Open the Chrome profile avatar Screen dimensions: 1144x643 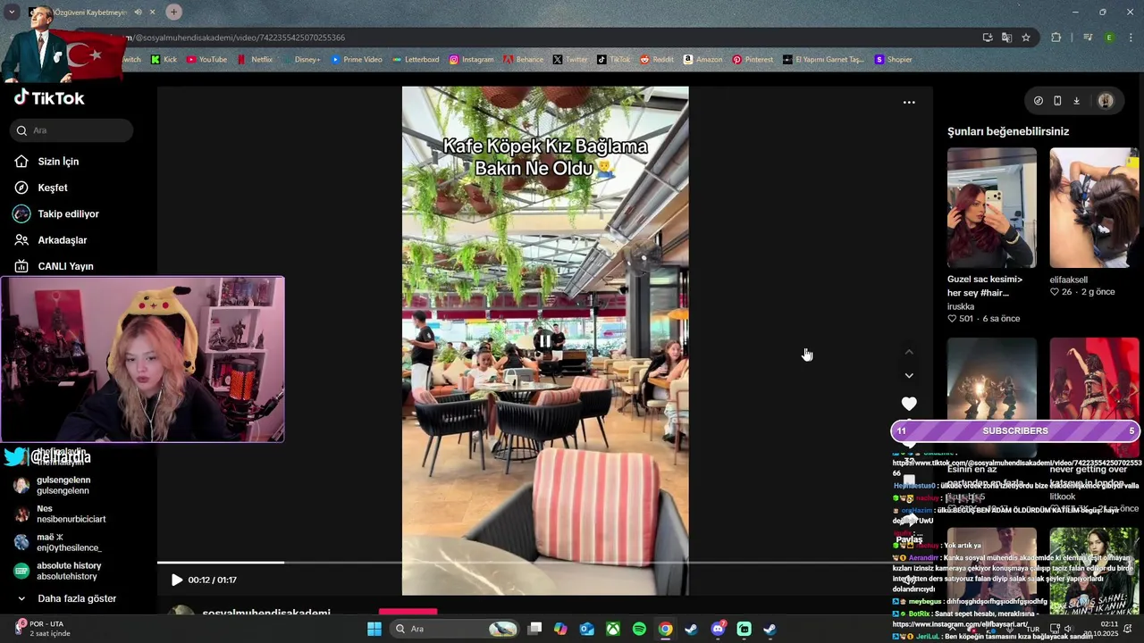(1109, 38)
